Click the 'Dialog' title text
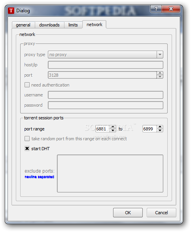The height and width of the screenshot is (232, 191). point(23,11)
